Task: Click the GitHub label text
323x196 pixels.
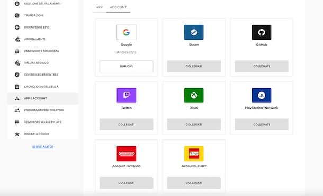Action: (262, 45)
